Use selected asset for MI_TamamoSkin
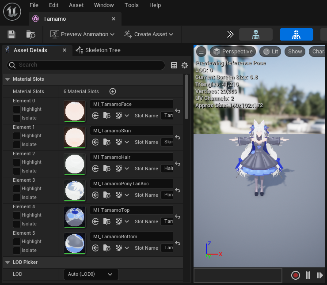This screenshot has width=327, height=285. point(95,142)
